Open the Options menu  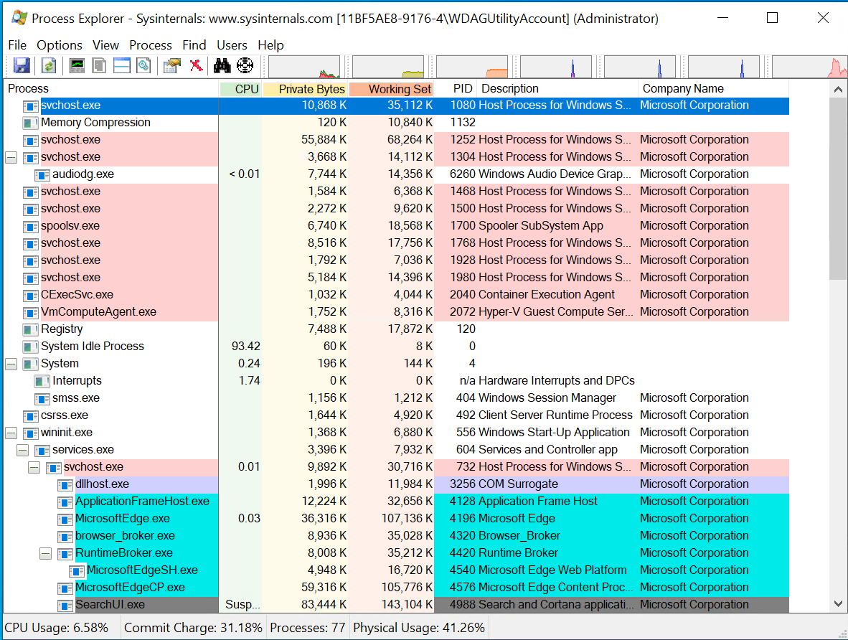[60, 45]
